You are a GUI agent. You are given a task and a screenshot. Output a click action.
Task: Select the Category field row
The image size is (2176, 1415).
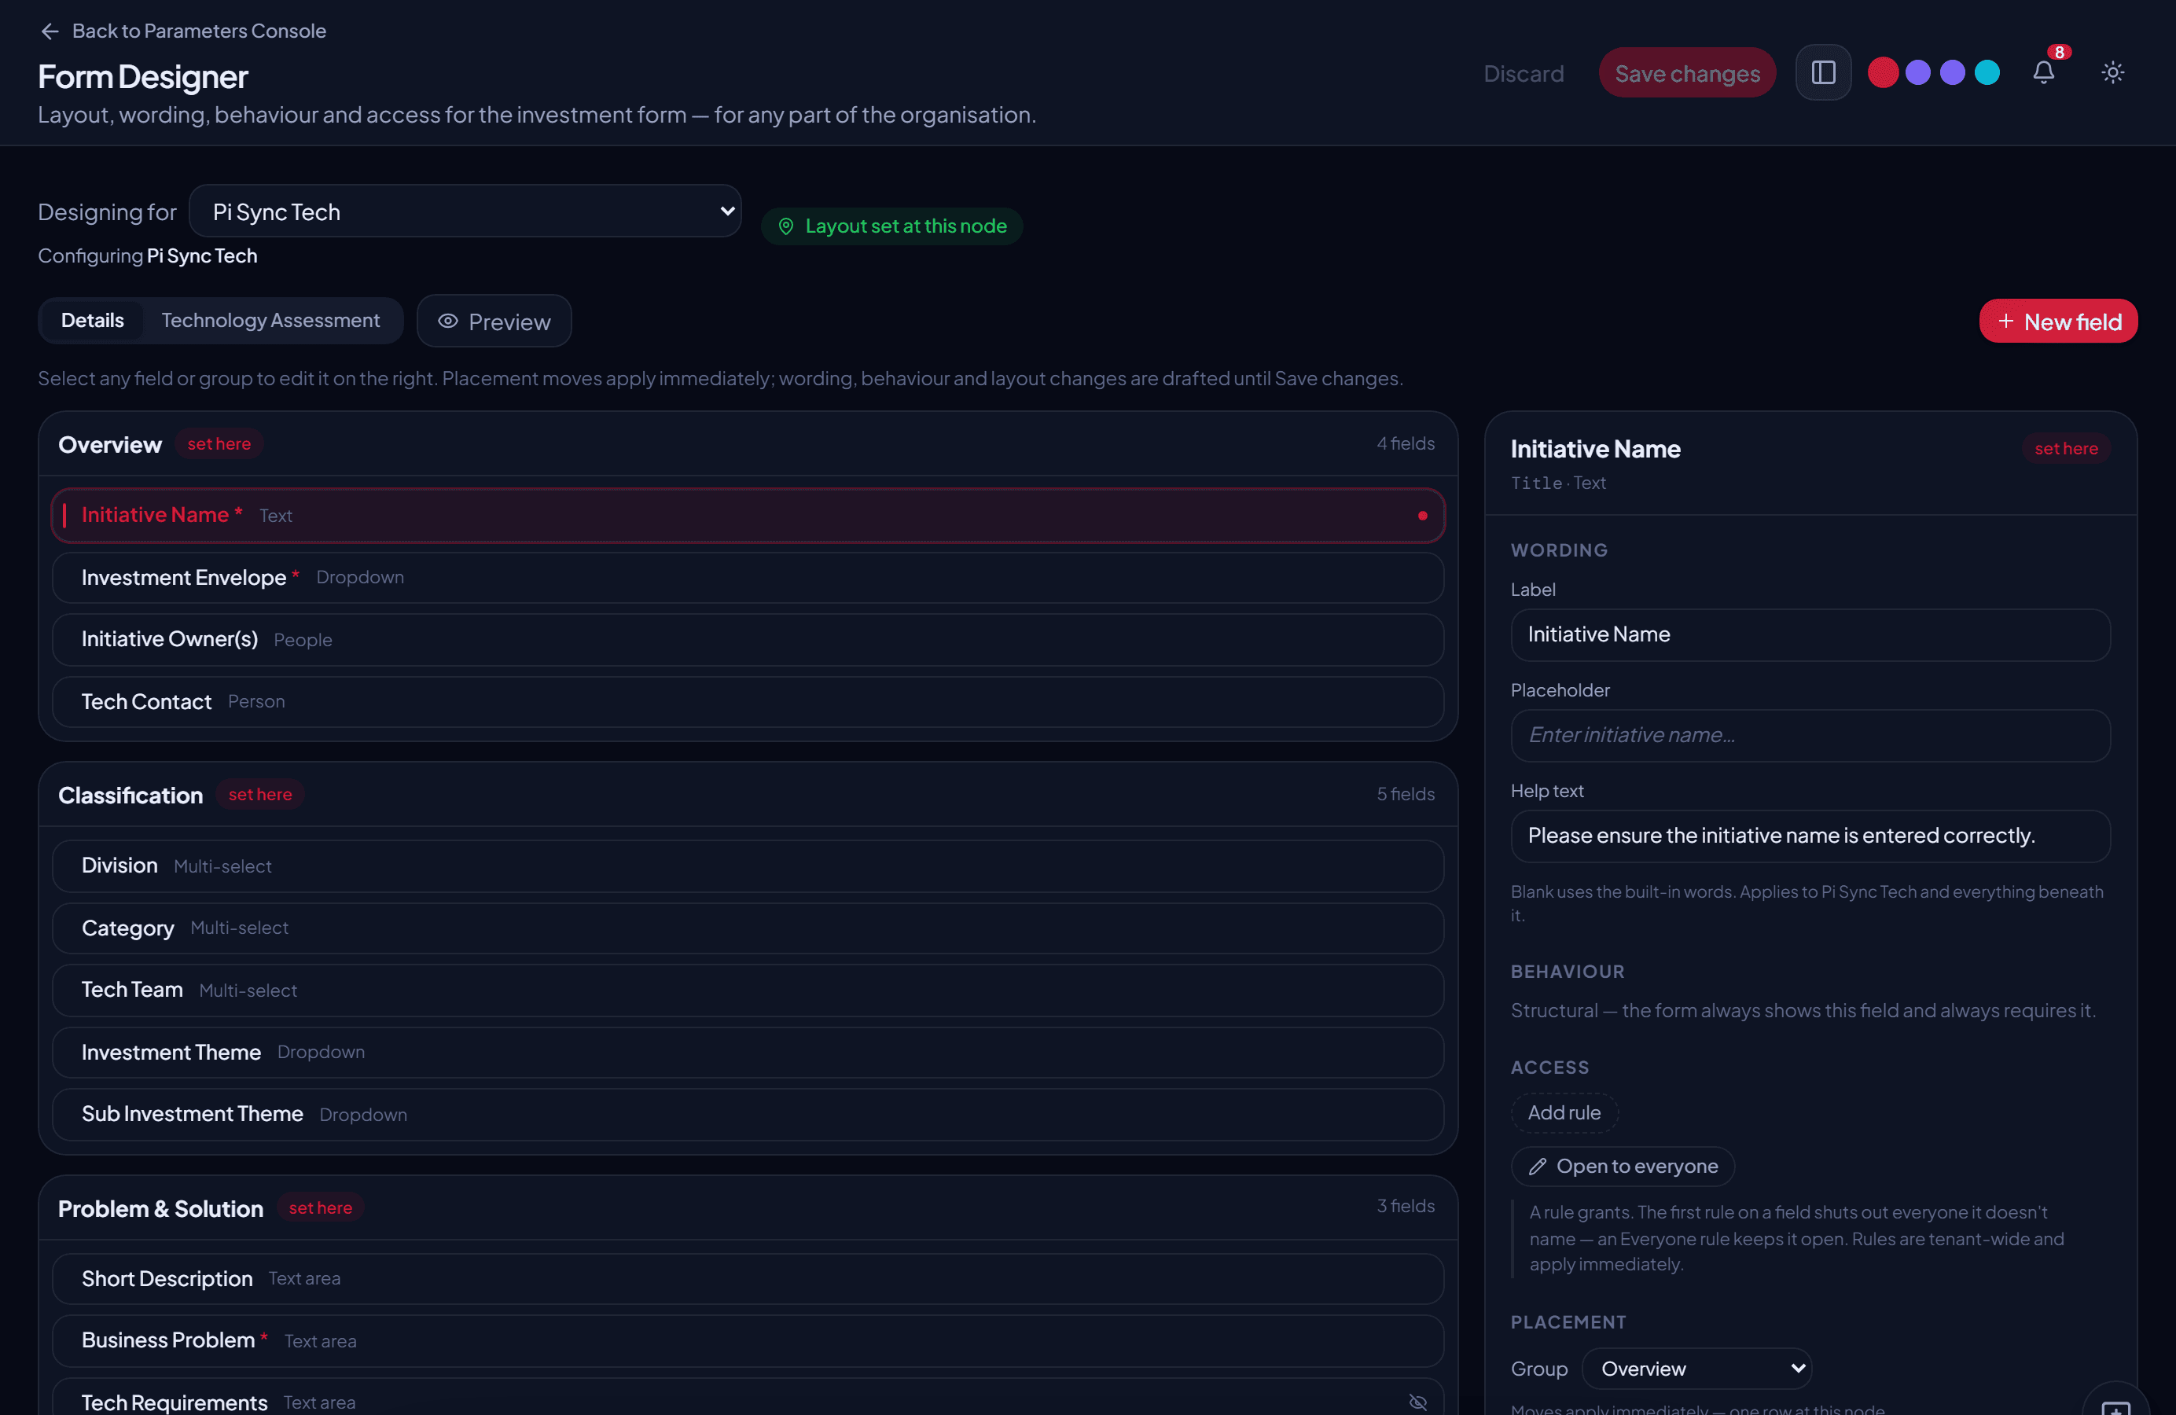click(x=748, y=928)
